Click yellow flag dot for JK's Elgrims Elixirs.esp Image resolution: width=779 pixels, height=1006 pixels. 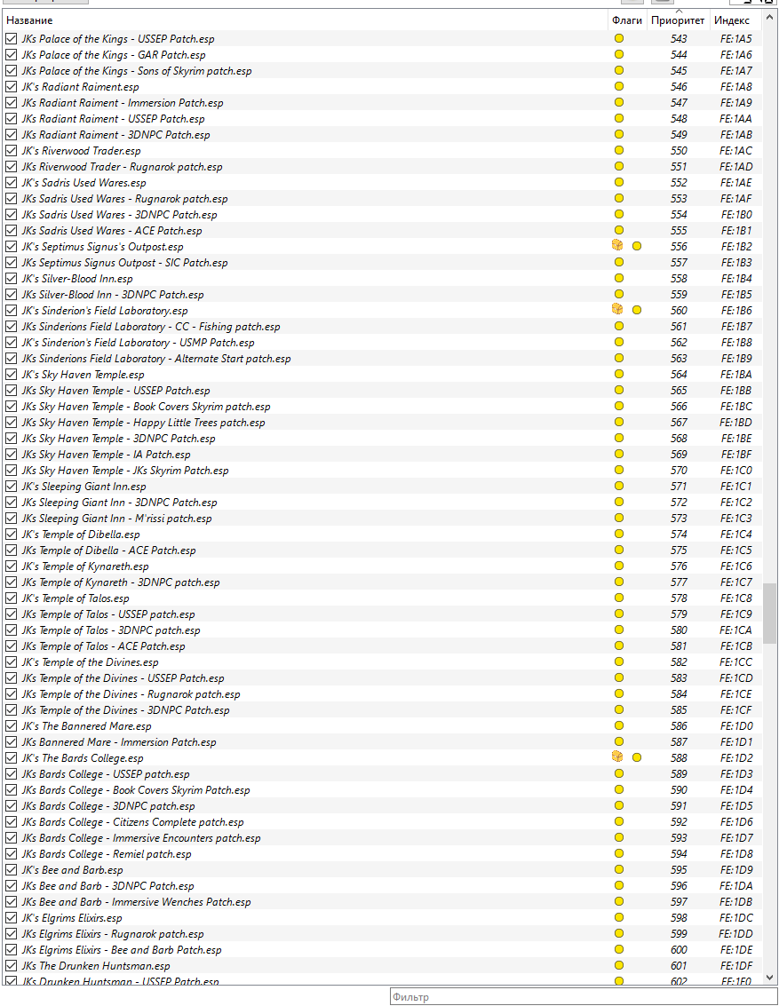[618, 917]
